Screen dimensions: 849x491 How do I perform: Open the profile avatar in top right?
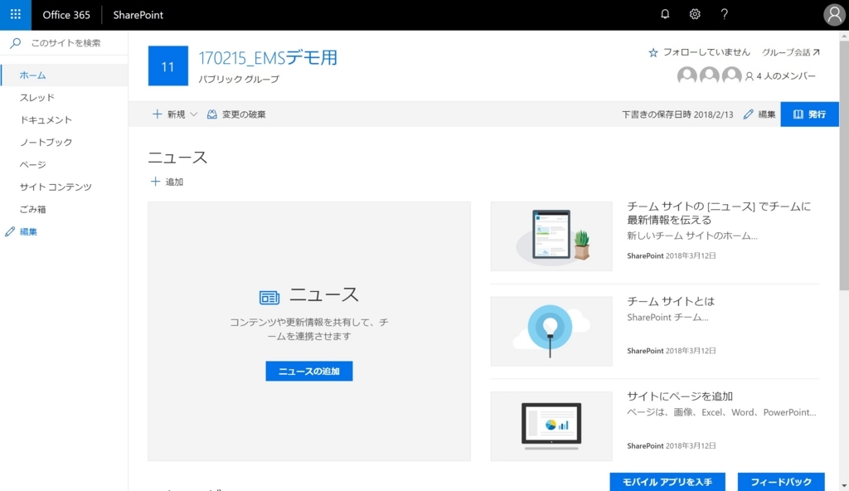click(x=832, y=14)
